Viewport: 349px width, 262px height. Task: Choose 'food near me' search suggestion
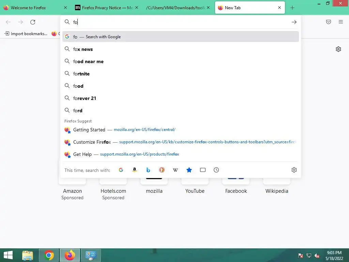point(181,61)
